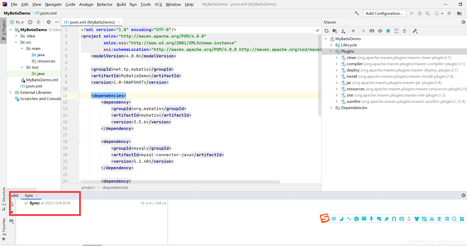Open Maven settings wrench icon
The width and height of the screenshot is (467, 246).
(x=415, y=31)
